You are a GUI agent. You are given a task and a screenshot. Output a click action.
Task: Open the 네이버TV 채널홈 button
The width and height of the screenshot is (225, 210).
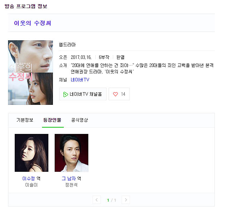83,94
